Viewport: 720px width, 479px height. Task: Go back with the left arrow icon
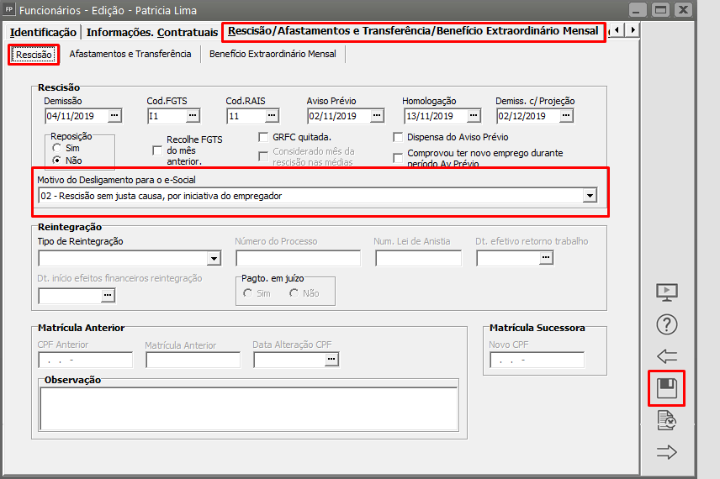pos(666,355)
